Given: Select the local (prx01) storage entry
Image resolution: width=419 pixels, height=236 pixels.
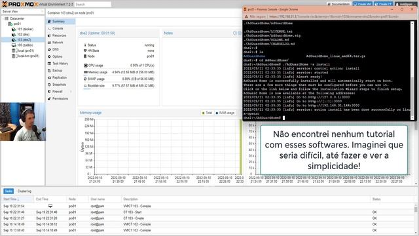Looking at the screenshot, I should [x=26, y=50].
